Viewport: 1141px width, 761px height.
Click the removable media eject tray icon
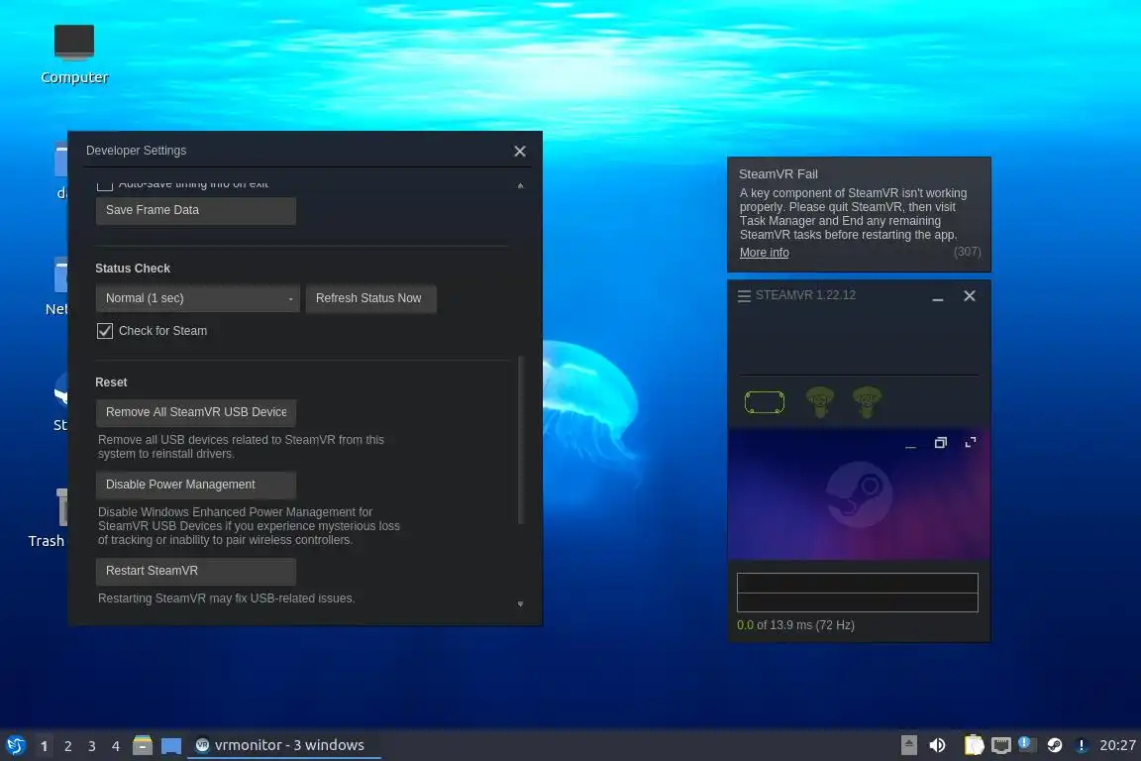coord(909,745)
